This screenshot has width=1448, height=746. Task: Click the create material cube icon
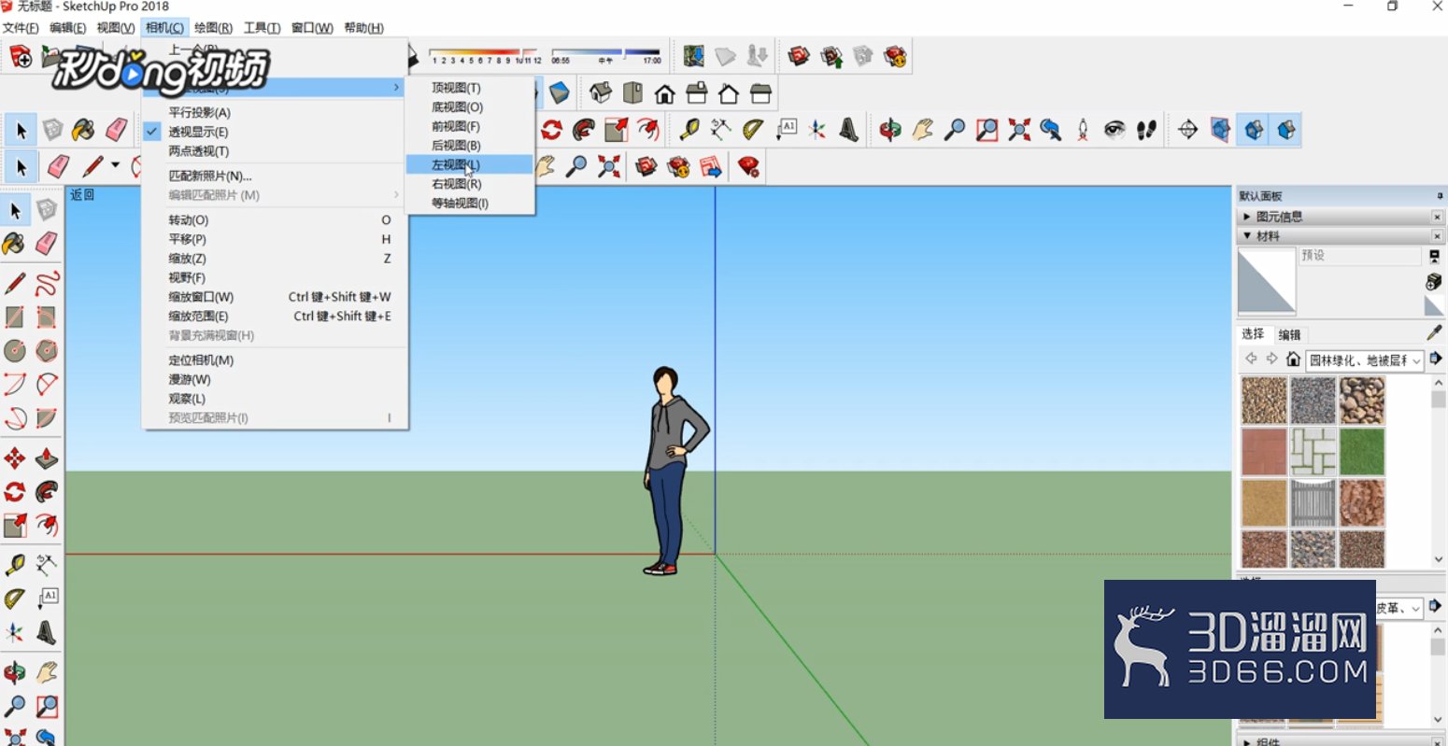pyautogui.click(x=1434, y=281)
